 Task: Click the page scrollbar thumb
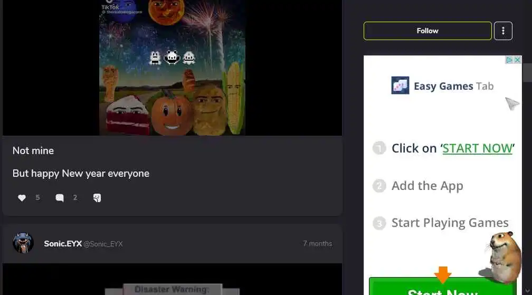(527, 73)
